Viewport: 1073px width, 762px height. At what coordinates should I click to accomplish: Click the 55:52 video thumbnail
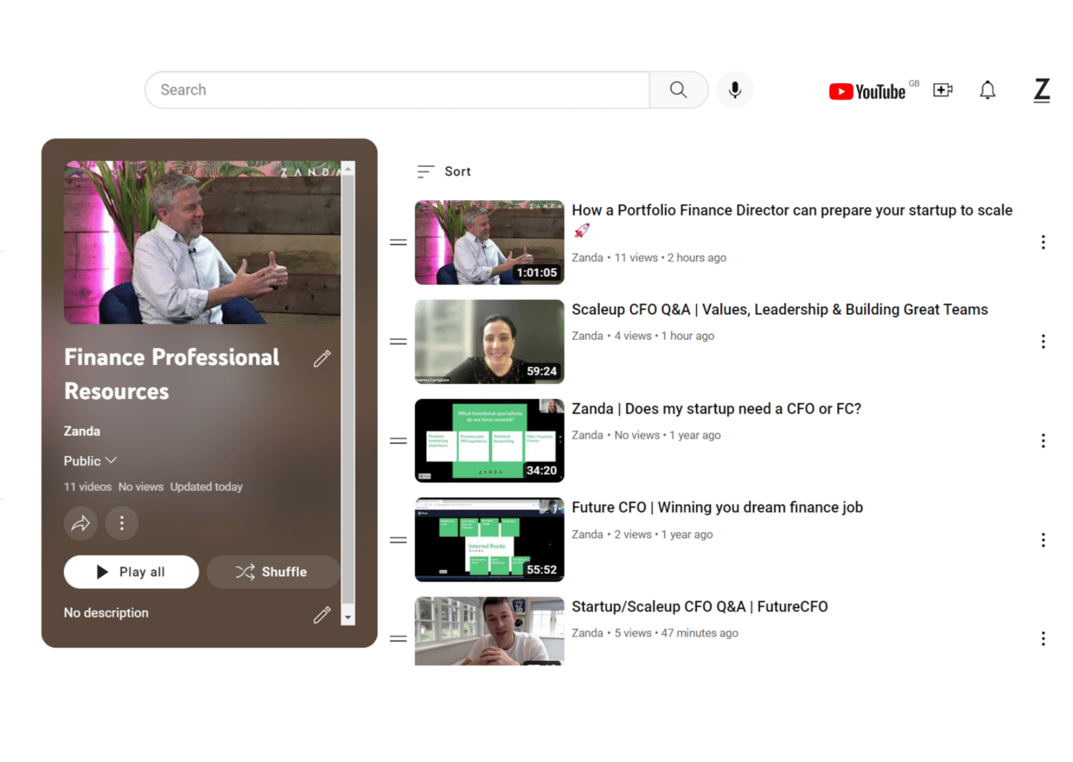click(x=489, y=540)
